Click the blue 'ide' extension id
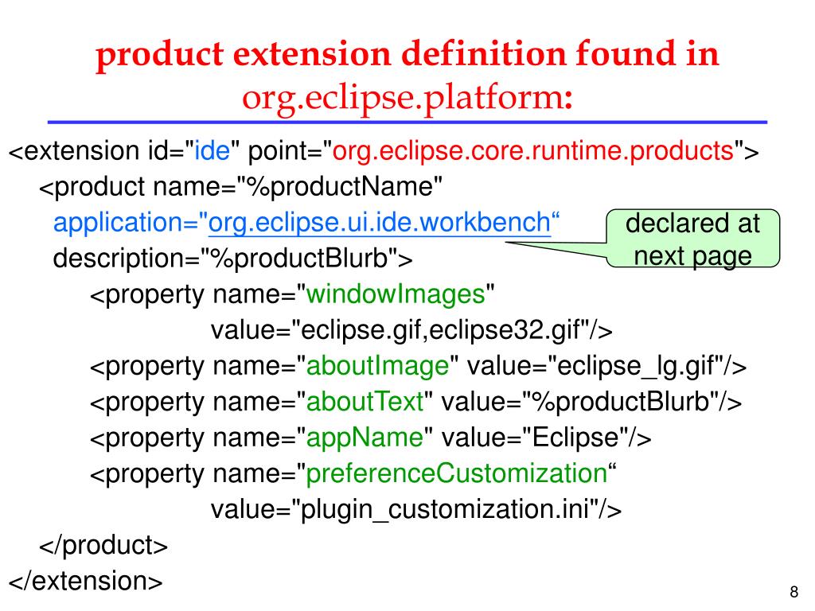The image size is (815, 611). 212,151
